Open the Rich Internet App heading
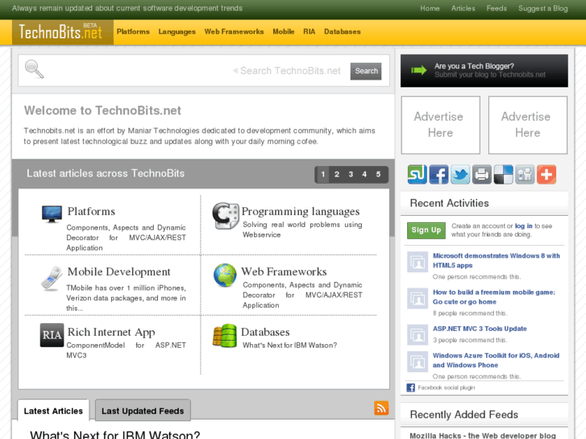This screenshot has height=439, width=586. (111, 332)
